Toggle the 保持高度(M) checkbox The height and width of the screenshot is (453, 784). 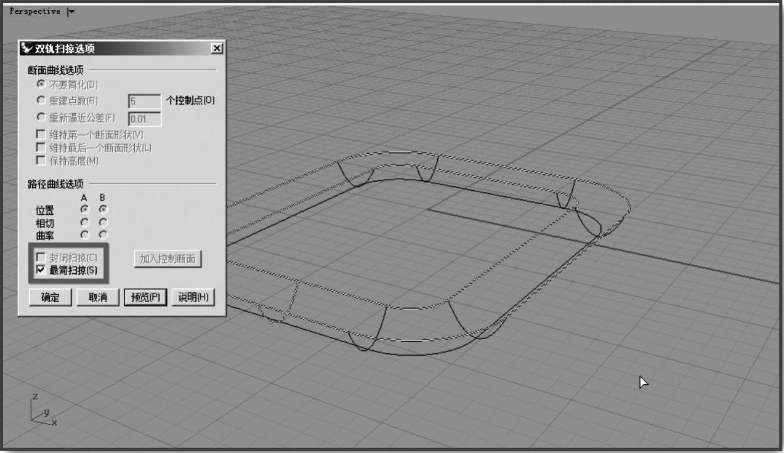(x=41, y=161)
